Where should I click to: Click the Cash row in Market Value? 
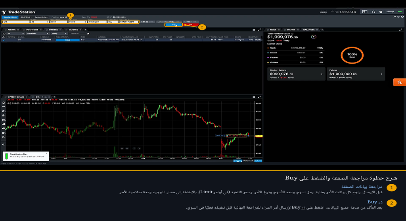pos(295,48)
